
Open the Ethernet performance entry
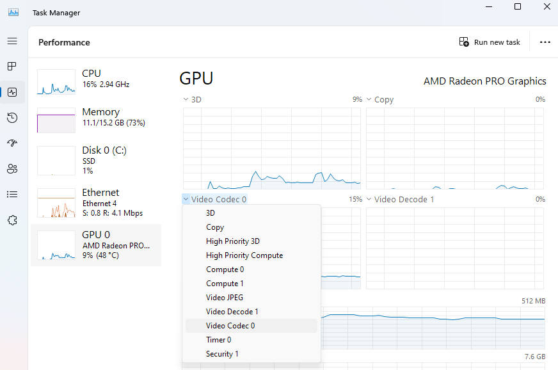coord(96,203)
